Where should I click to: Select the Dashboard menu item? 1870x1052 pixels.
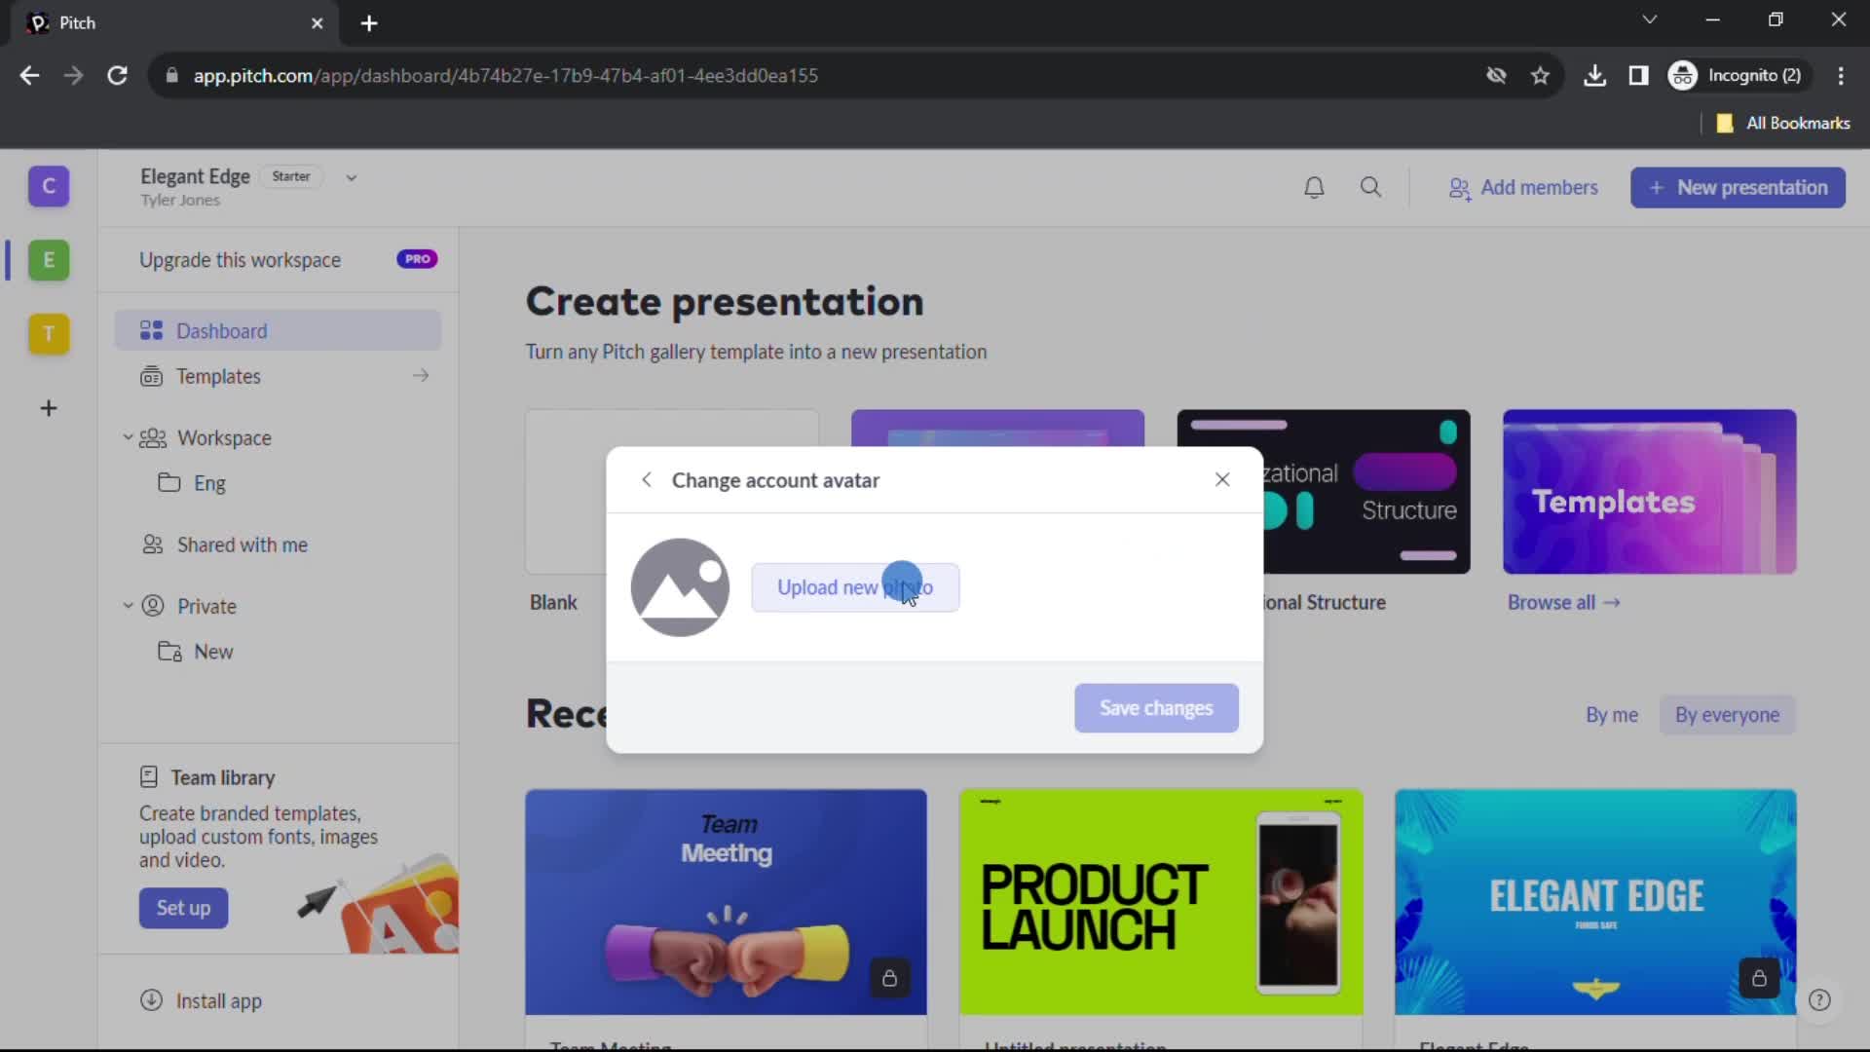[221, 331]
